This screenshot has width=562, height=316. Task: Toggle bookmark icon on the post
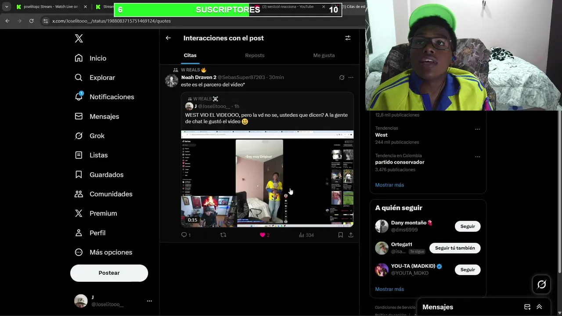(x=340, y=235)
